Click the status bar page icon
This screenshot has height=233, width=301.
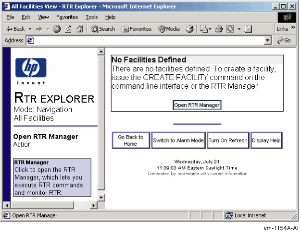click(x=6, y=215)
